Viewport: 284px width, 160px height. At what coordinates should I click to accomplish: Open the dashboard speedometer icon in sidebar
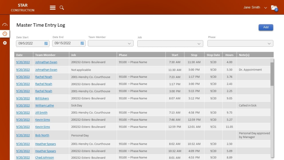[5, 24]
